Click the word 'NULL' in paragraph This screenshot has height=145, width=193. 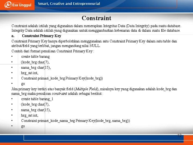point(95,46)
